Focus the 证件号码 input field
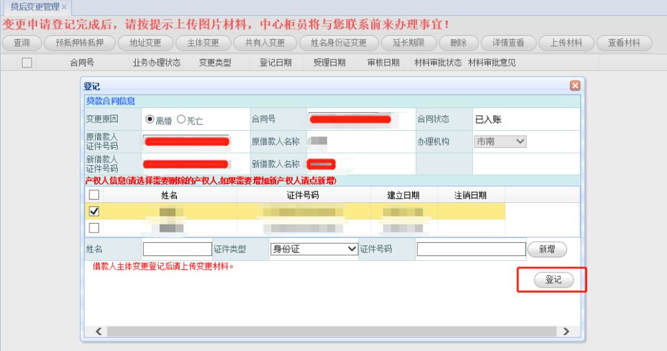 point(472,249)
